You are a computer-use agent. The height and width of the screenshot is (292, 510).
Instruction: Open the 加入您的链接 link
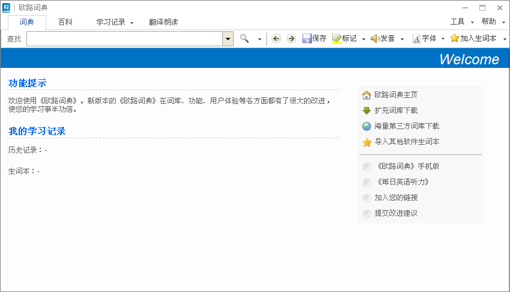point(396,198)
